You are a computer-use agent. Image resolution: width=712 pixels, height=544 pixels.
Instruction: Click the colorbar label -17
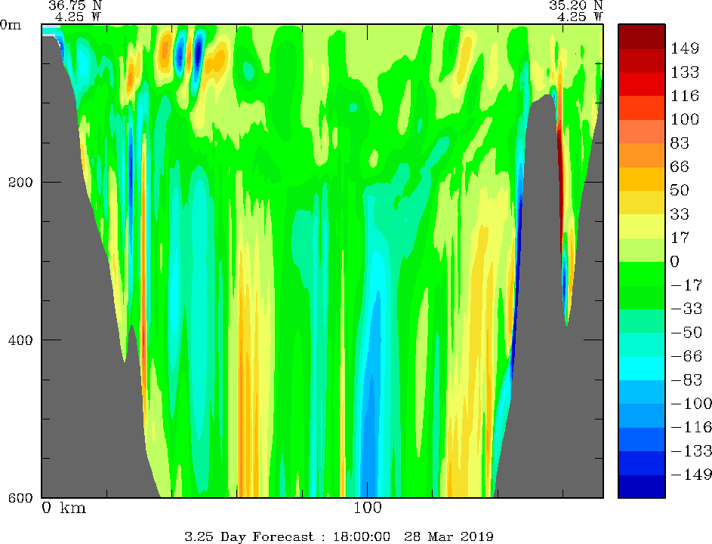(x=686, y=285)
